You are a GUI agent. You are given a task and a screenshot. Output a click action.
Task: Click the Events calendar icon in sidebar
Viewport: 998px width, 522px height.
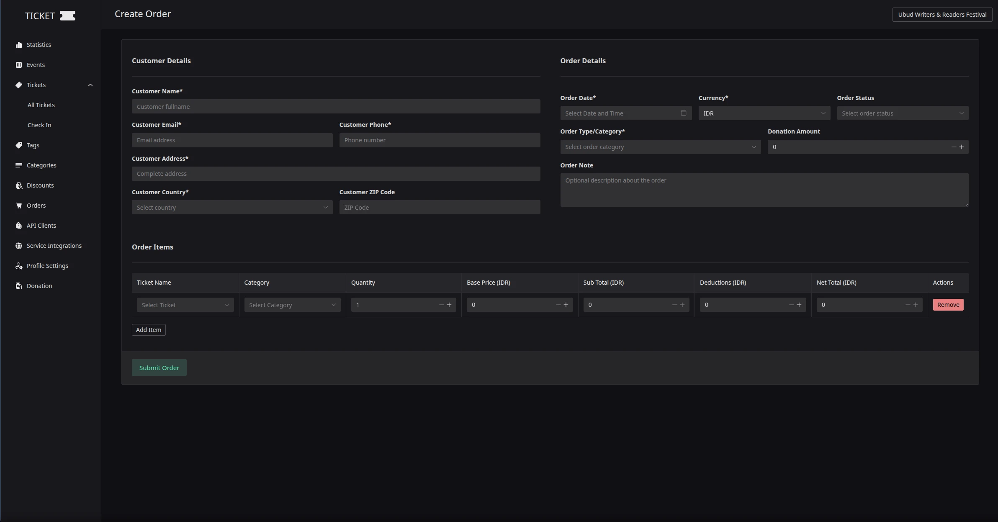[19, 65]
